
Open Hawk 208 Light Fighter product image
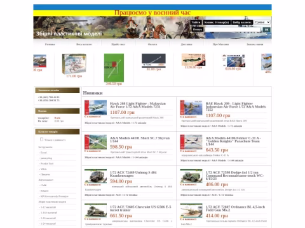click(x=95, y=108)
